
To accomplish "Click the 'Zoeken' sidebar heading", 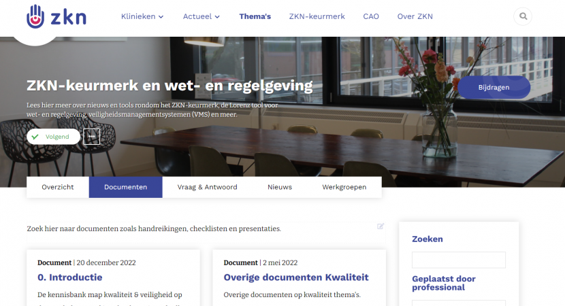I will click(427, 239).
